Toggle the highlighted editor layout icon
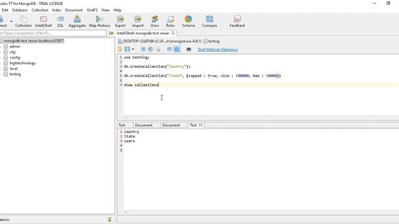 (177, 49)
